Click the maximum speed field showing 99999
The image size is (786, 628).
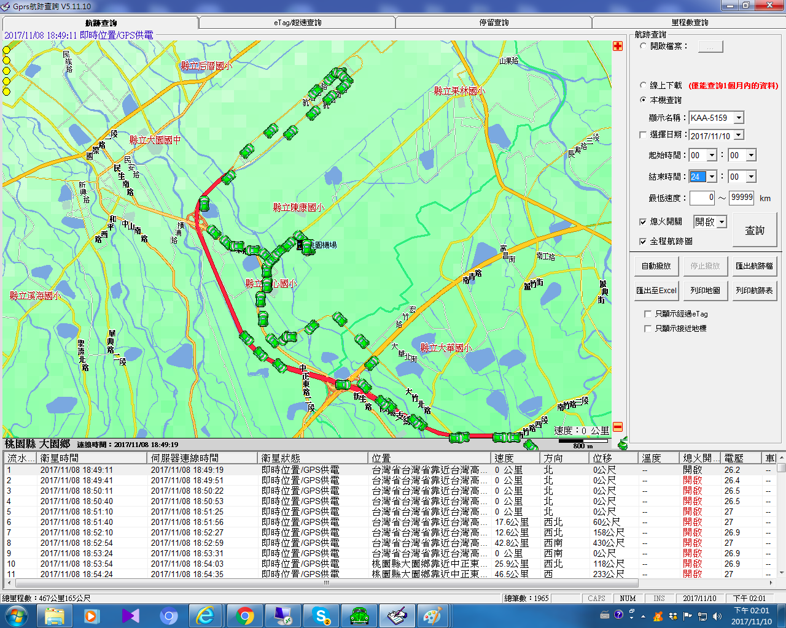pyautogui.click(x=741, y=197)
